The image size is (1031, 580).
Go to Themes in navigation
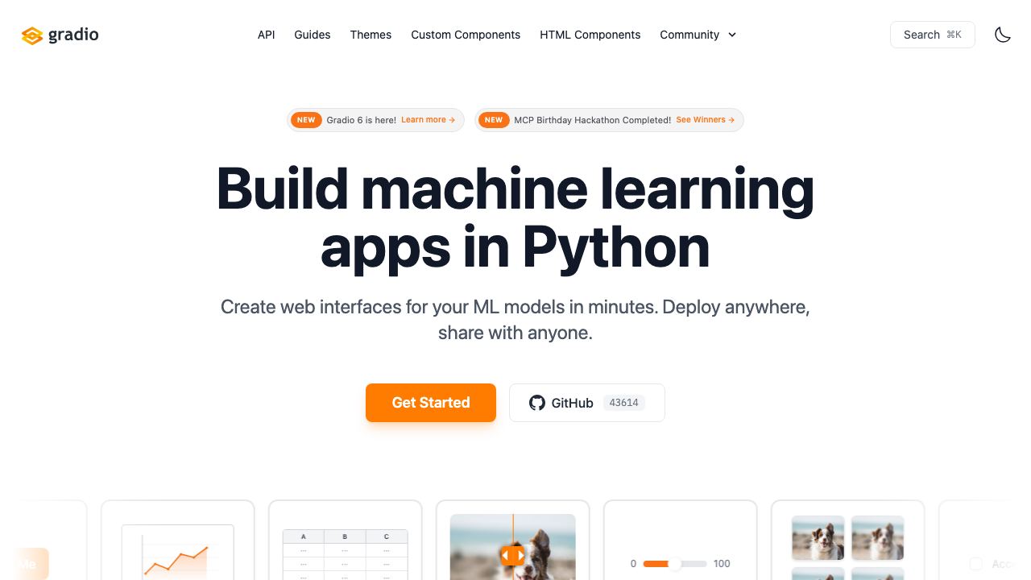[x=371, y=35]
